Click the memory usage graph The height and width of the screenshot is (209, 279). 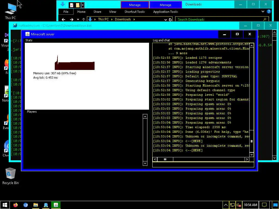click(75, 63)
